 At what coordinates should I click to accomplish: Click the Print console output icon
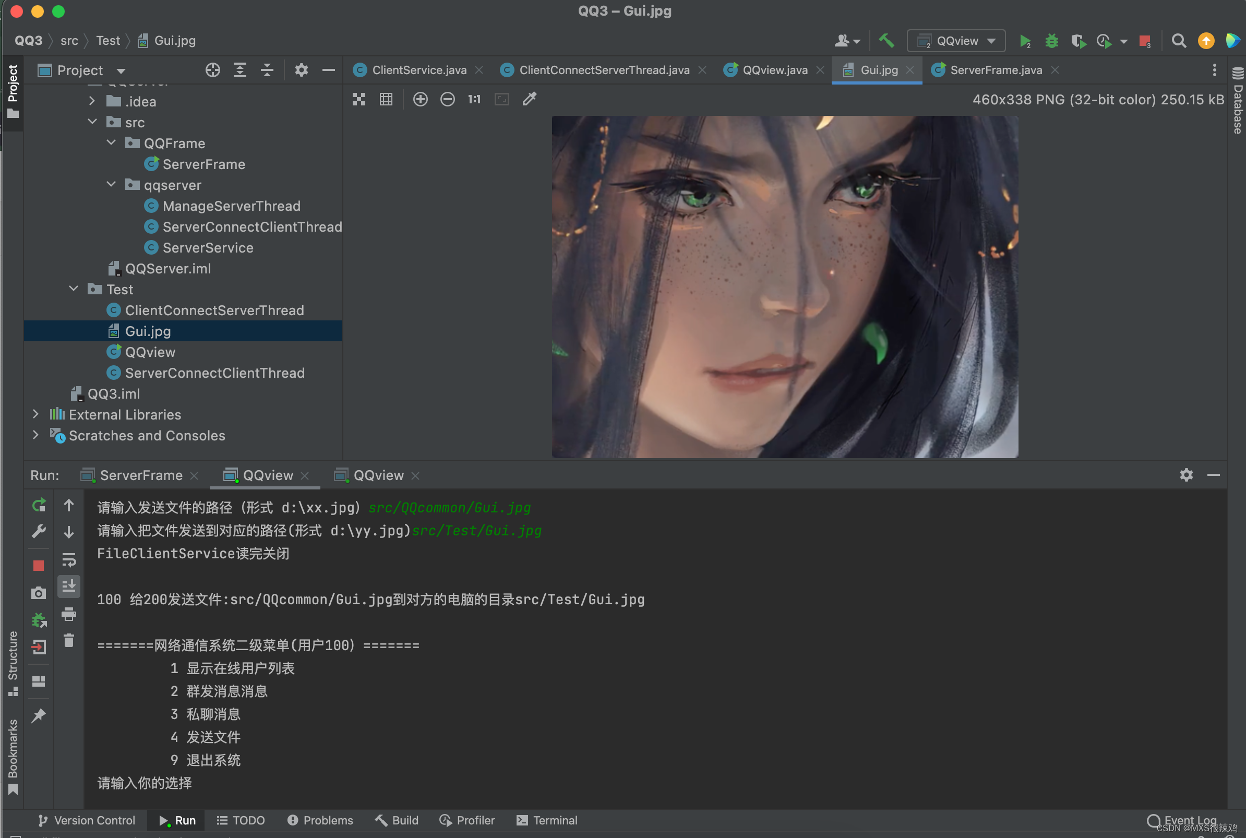pos(69,614)
